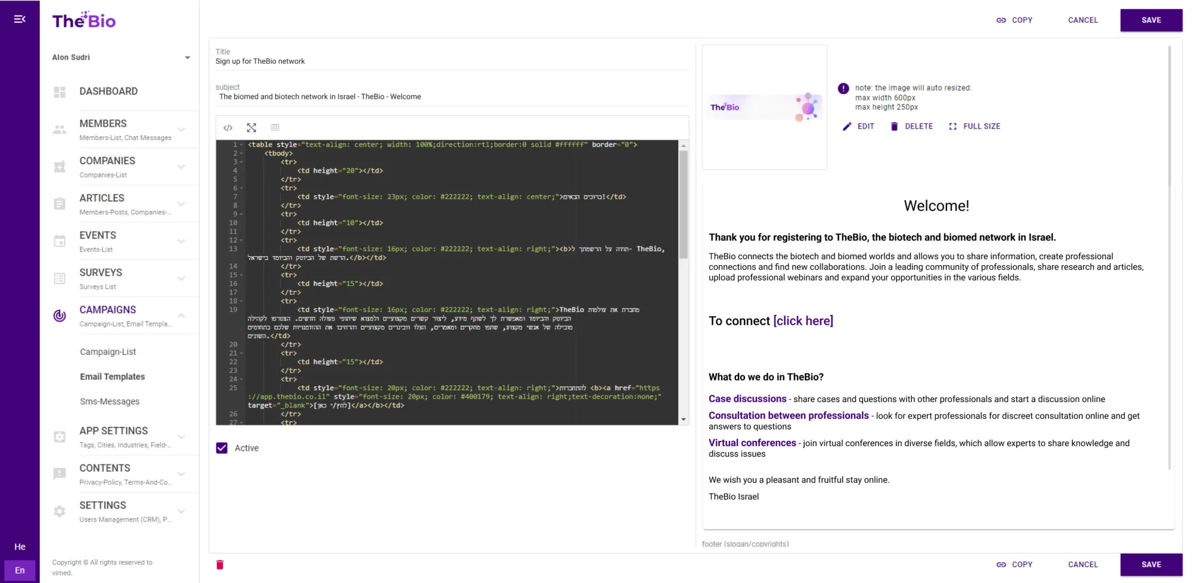Image resolution: width=1192 pixels, height=583 pixels.
Task: Click the Companies building icon
Action: (x=60, y=167)
